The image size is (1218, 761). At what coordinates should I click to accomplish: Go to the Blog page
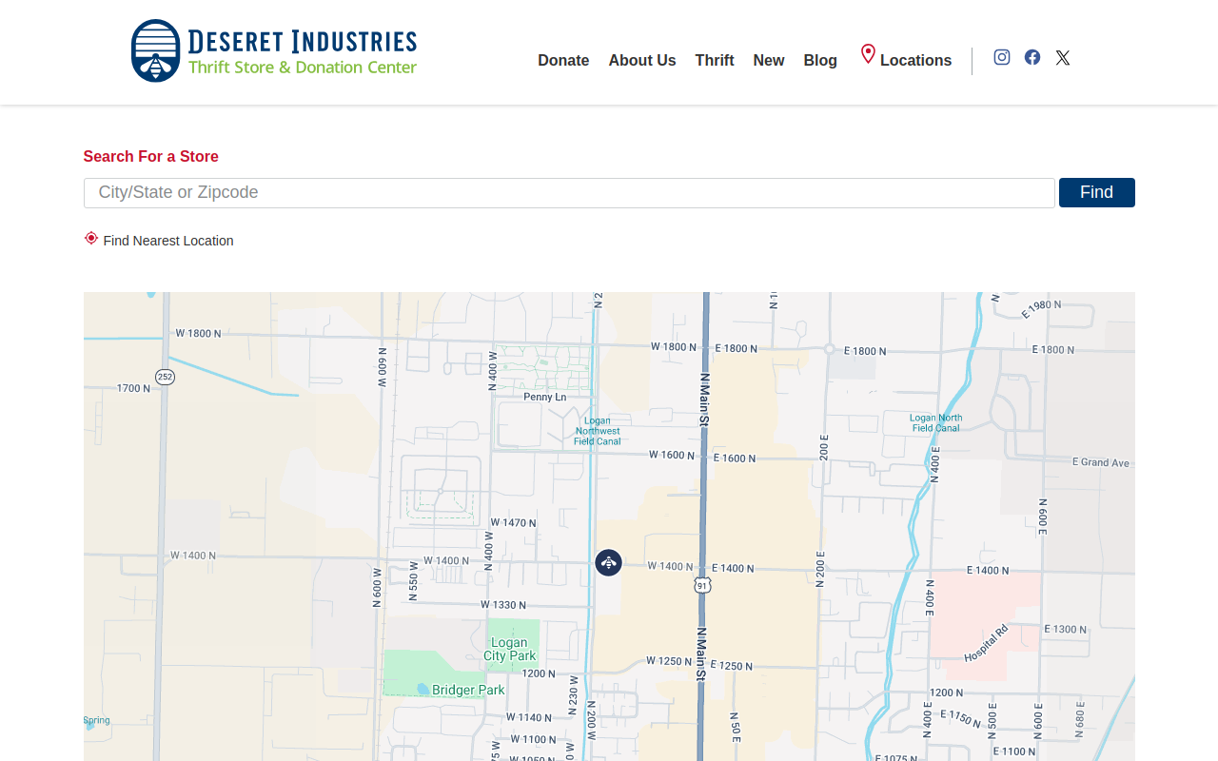[820, 61]
